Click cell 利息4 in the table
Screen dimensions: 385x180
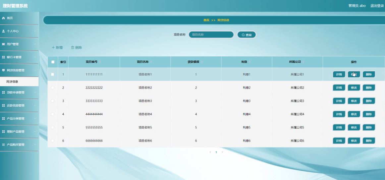247,114
